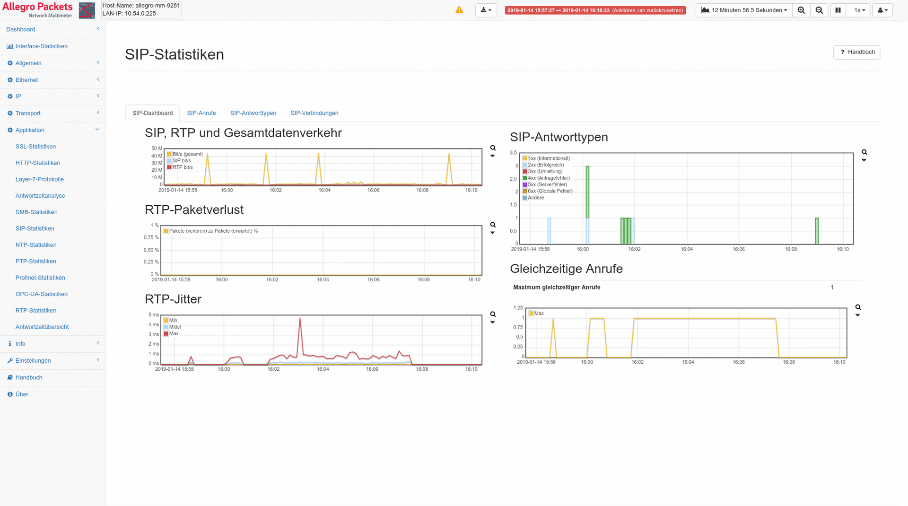Open caret menu of RTP-Paketverlust chart

(x=492, y=233)
